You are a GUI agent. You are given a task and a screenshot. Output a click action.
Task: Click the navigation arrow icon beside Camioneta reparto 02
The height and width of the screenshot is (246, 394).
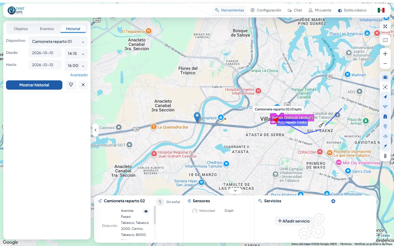pos(100,201)
